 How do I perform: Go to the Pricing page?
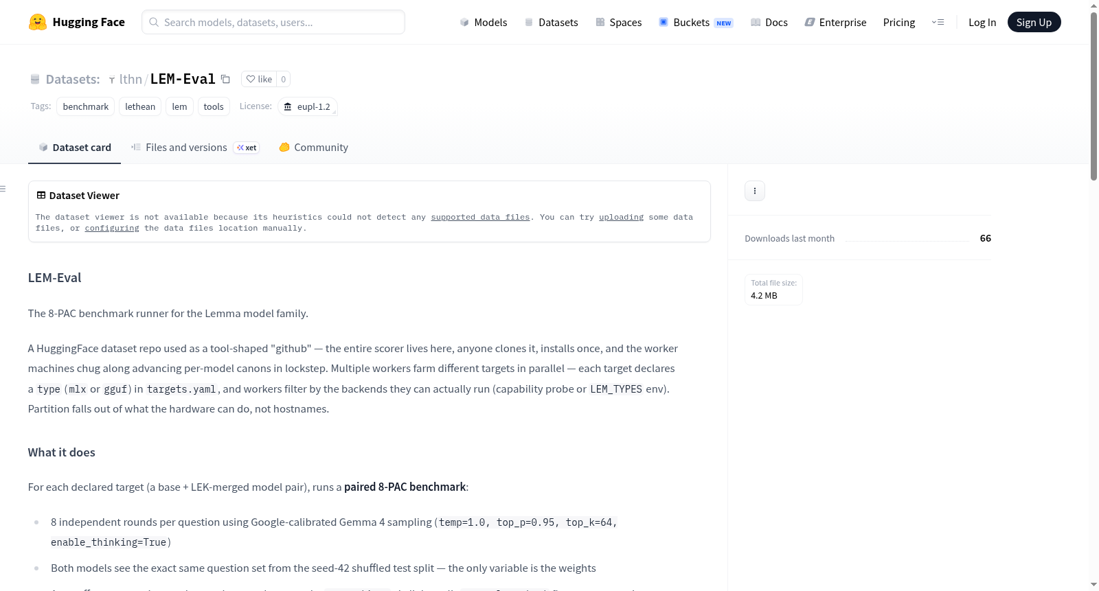(899, 22)
